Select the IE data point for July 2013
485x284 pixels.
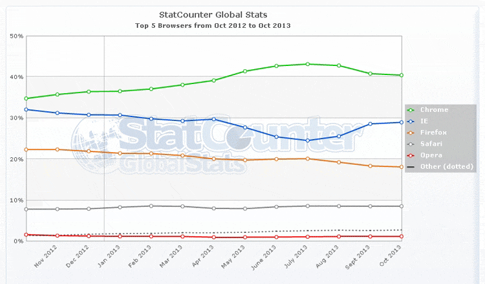coord(307,140)
